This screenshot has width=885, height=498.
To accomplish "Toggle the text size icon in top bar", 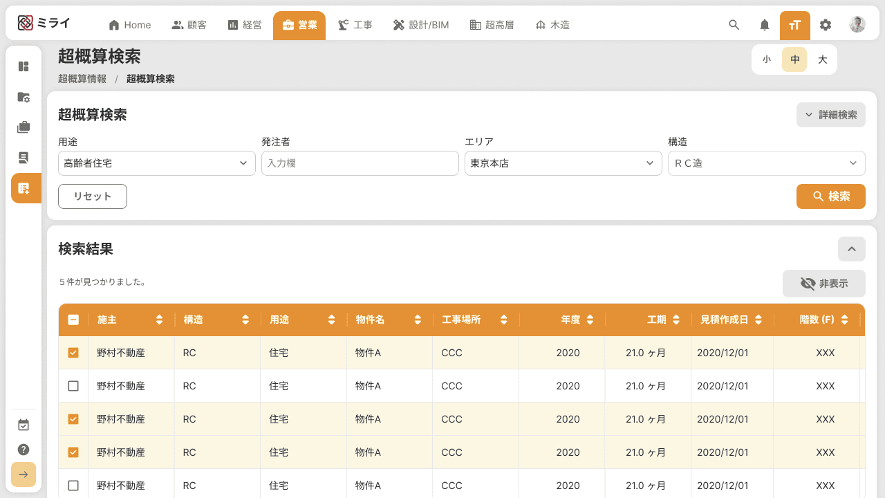I will coord(795,26).
